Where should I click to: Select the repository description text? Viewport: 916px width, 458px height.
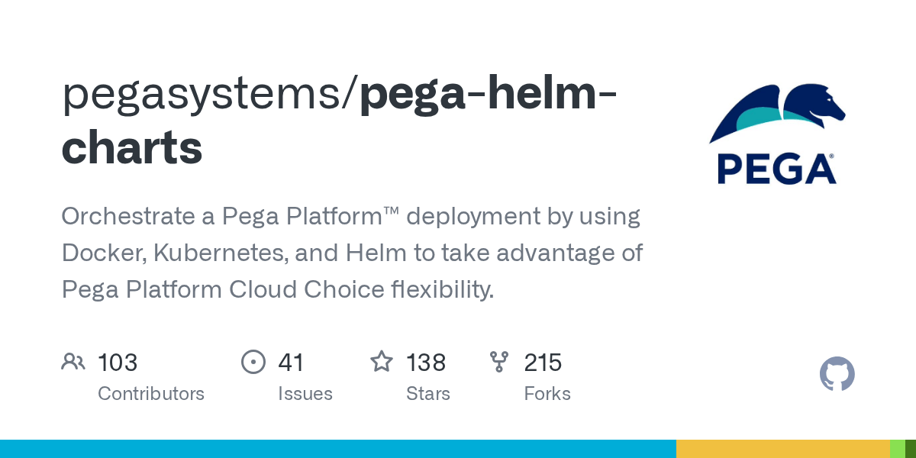point(351,253)
